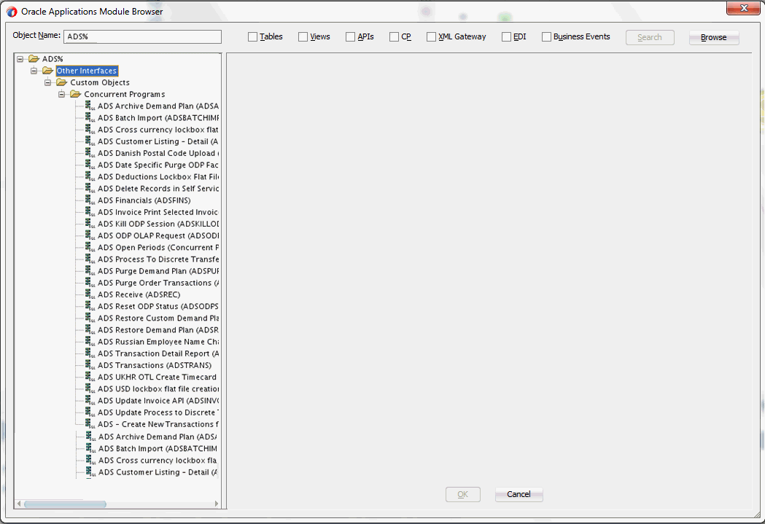Click the icon beside ADS Reset ODP Status

click(x=90, y=306)
